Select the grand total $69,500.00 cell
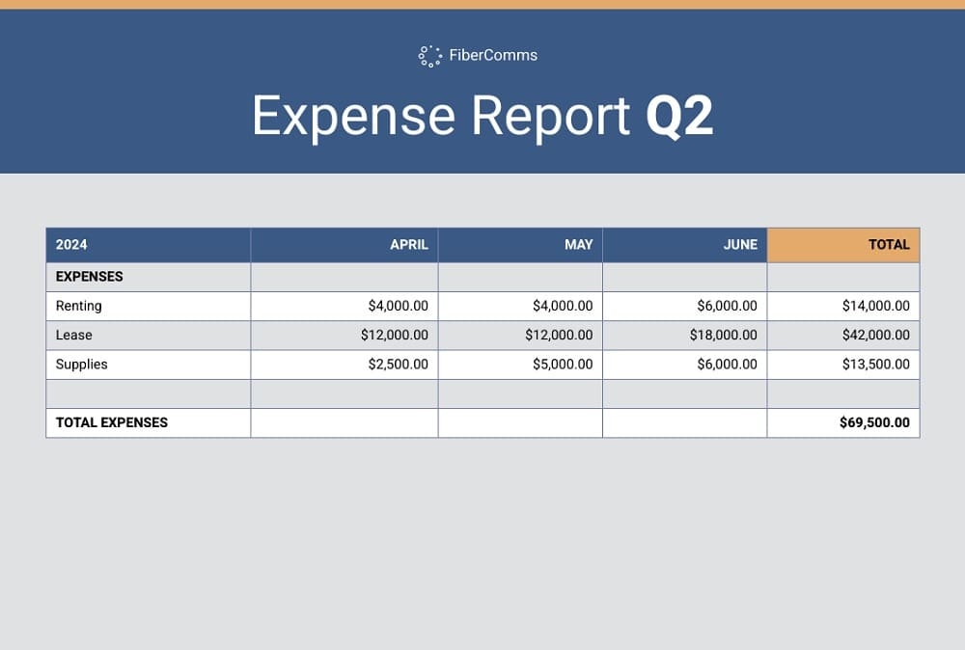This screenshot has height=650, width=965. pos(875,422)
